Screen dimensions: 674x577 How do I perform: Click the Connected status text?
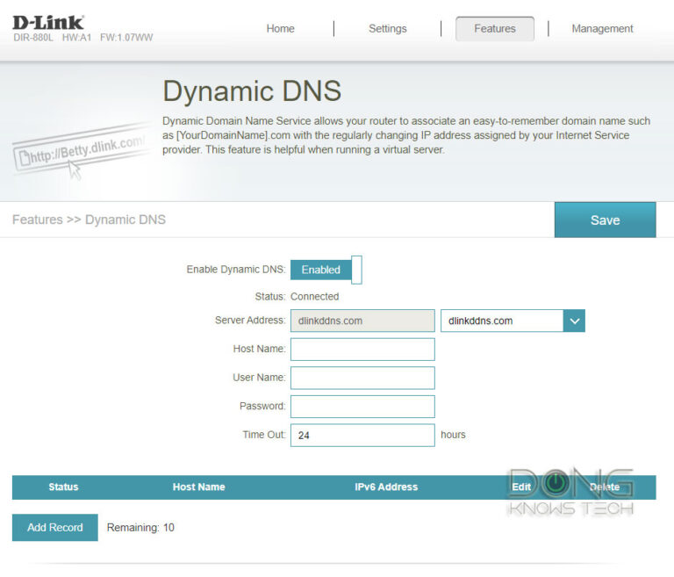[315, 297]
